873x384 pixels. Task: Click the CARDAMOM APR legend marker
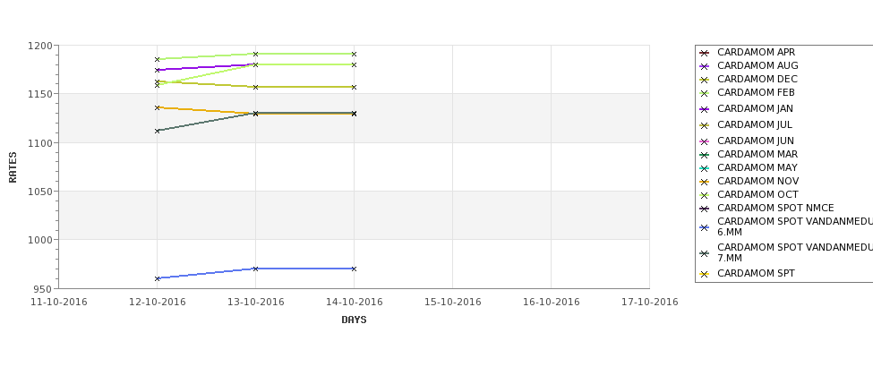tap(705, 54)
